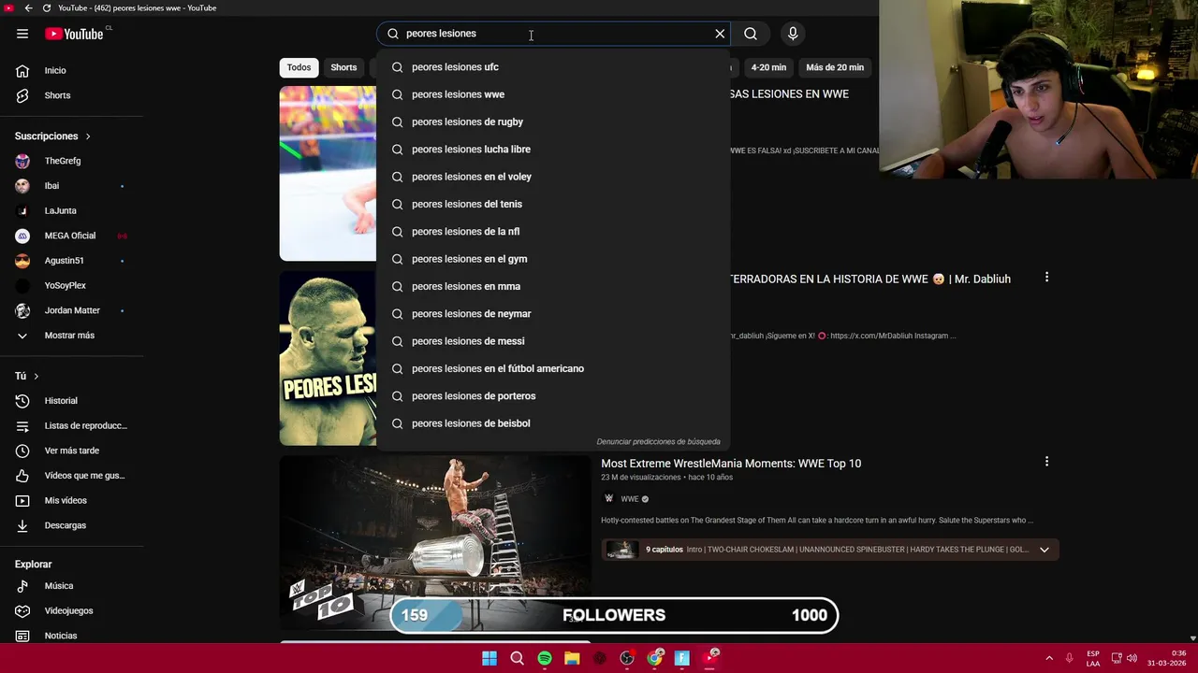Viewport: 1198px width, 673px height.
Task: Choose suggestion peores lesiones de rugby
Action: 553,122
